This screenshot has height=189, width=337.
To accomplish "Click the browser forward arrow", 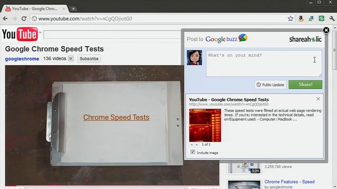I will pos(14,19).
